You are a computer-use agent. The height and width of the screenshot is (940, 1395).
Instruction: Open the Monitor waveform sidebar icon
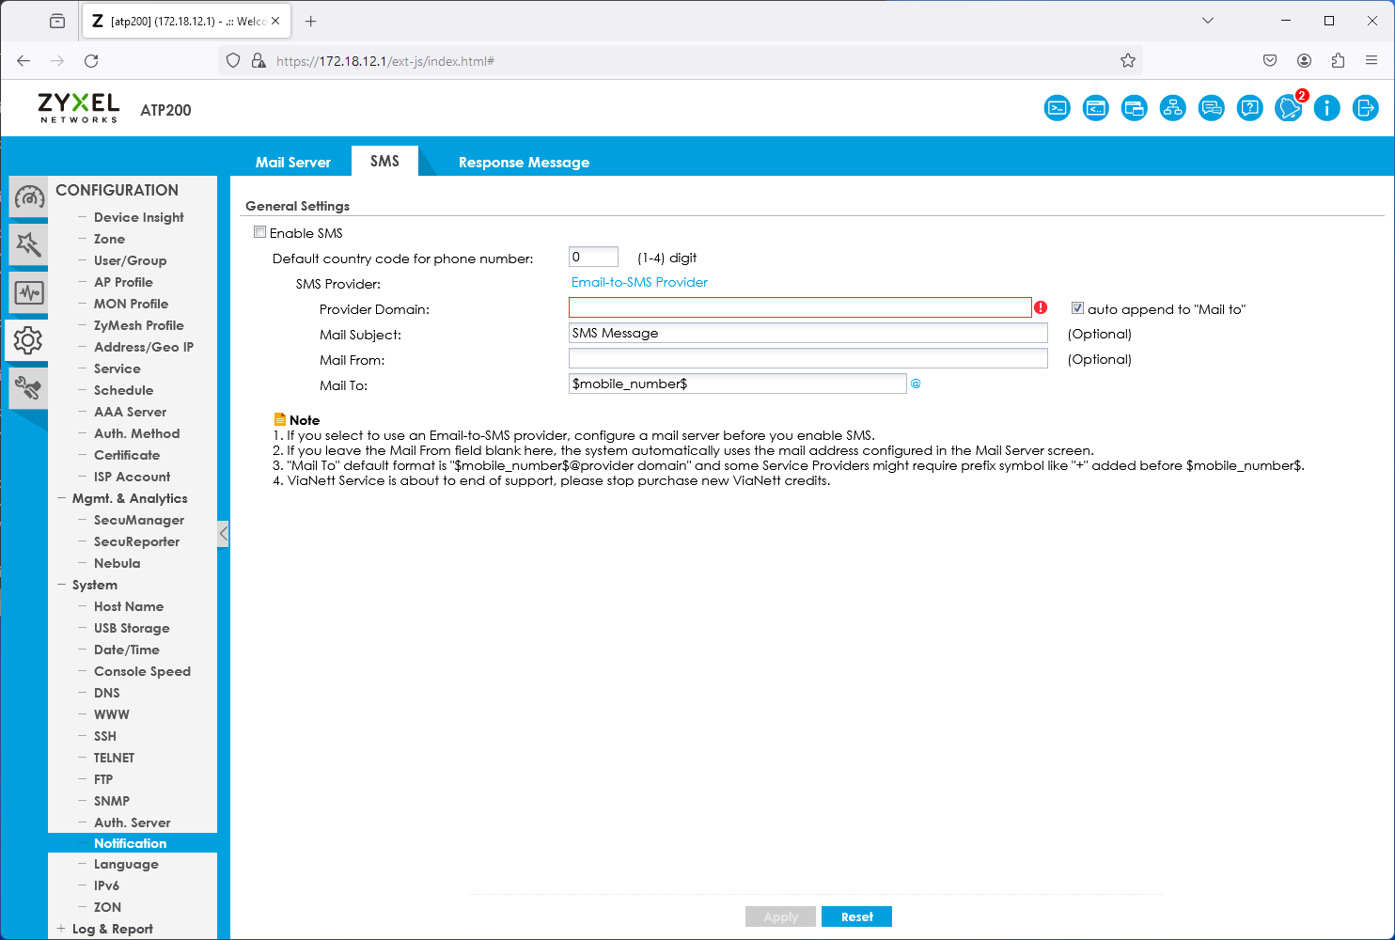tap(28, 292)
